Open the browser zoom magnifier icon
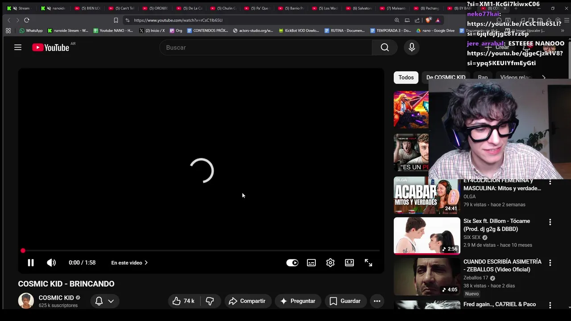Viewport: 571px width, 321px height. point(397,20)
